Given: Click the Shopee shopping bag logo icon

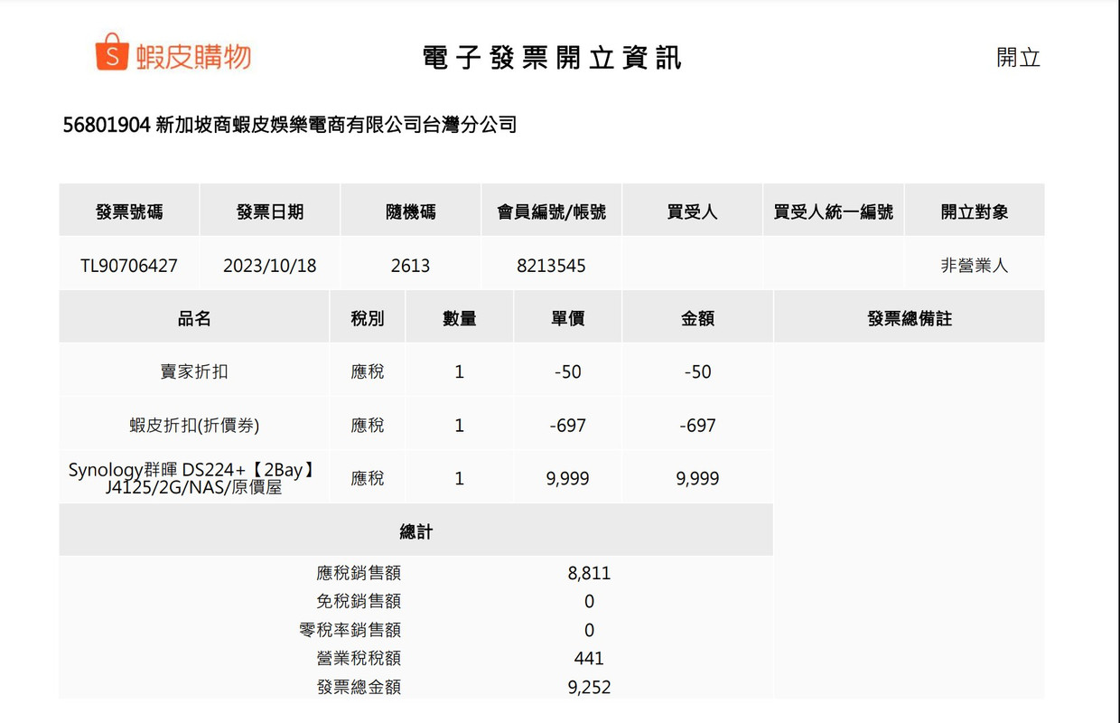Looking at the screenshot, I should point(112,52).
